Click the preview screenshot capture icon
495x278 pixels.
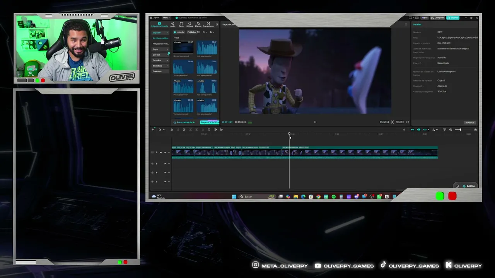[392, 122]
